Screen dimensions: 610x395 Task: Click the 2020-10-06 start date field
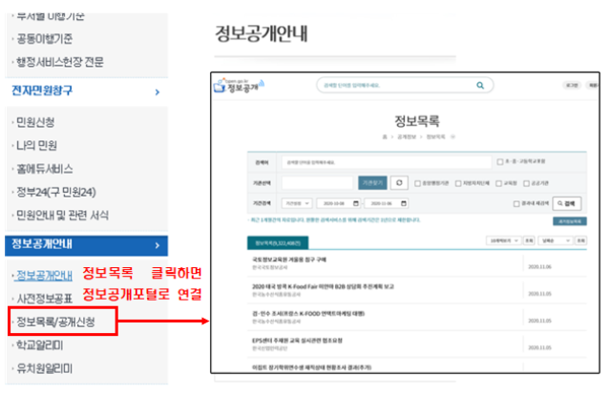pos(339,203)
